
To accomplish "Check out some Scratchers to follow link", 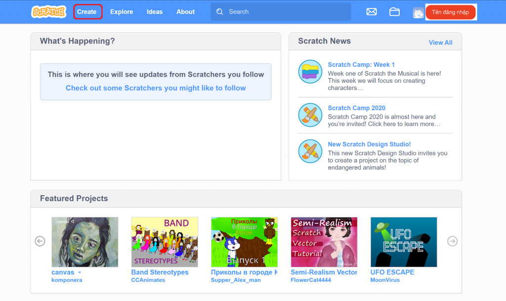I will coord(156,88).
